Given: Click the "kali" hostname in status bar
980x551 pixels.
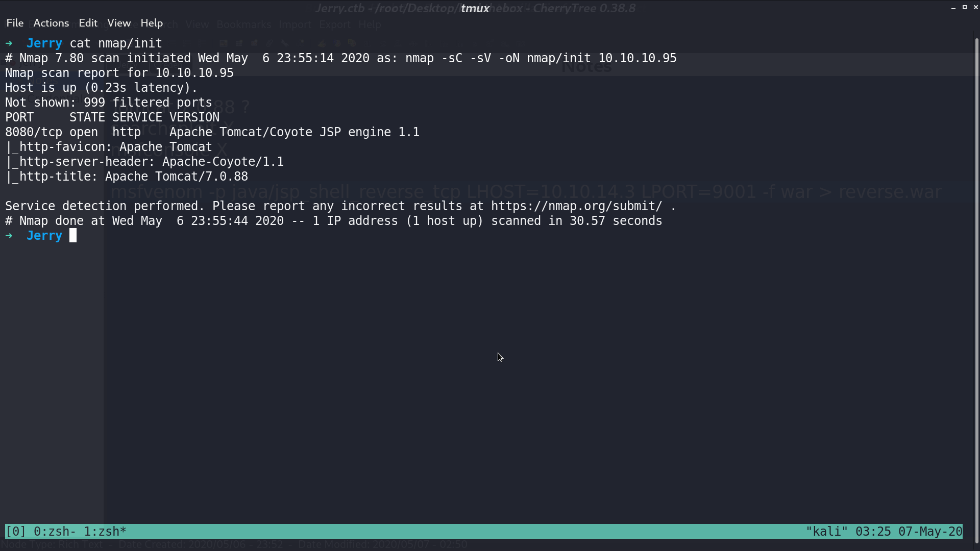Looking at the screenshot, I should click(827, 532).
